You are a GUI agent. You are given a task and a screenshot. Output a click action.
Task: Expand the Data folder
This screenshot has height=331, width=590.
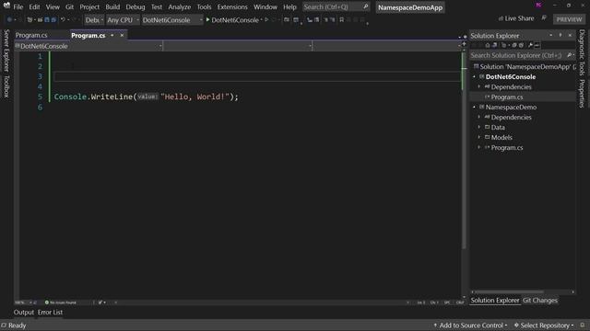pyautogui.click(x=479, y=127)
